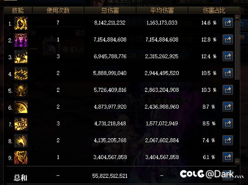Sort by 使用次数 column header
Viewport: 248px width, 185px height.
coord(58,10)
